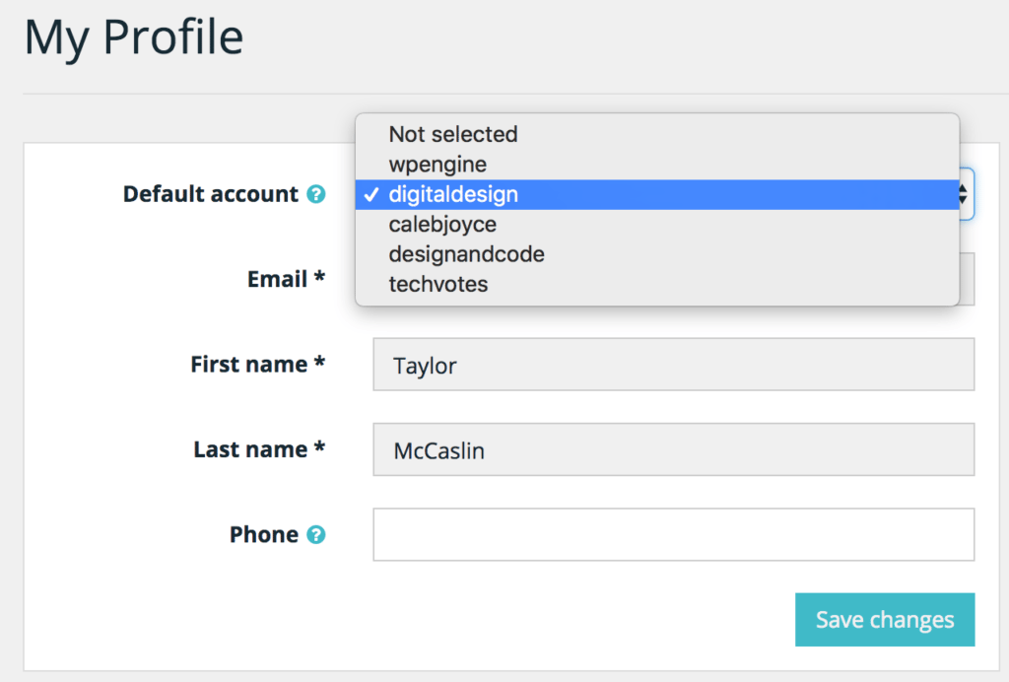Click the 'Last name *' label
The image size is (1009, 682).
tap(259, 449)
